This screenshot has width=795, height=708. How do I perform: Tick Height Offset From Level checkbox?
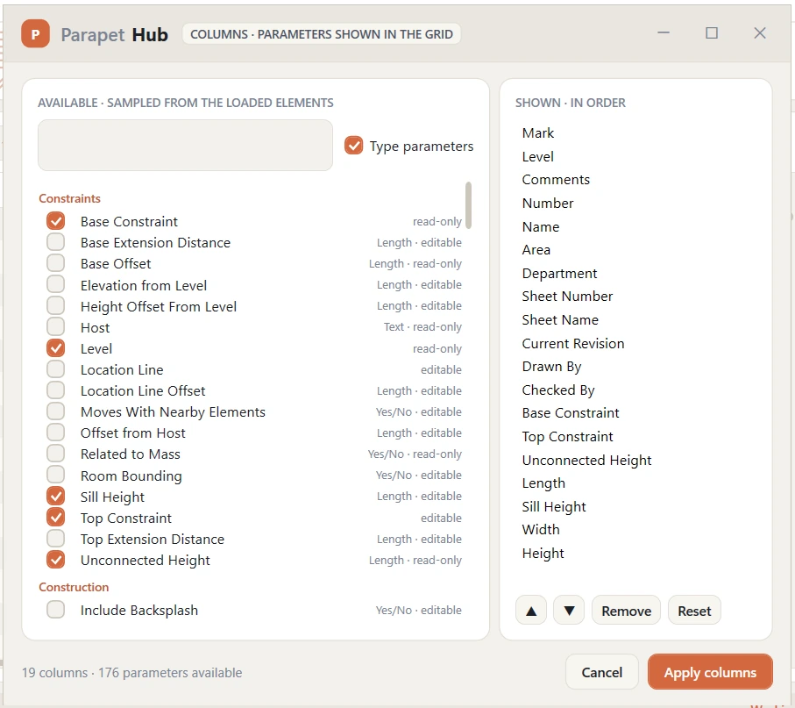point(56,305)
